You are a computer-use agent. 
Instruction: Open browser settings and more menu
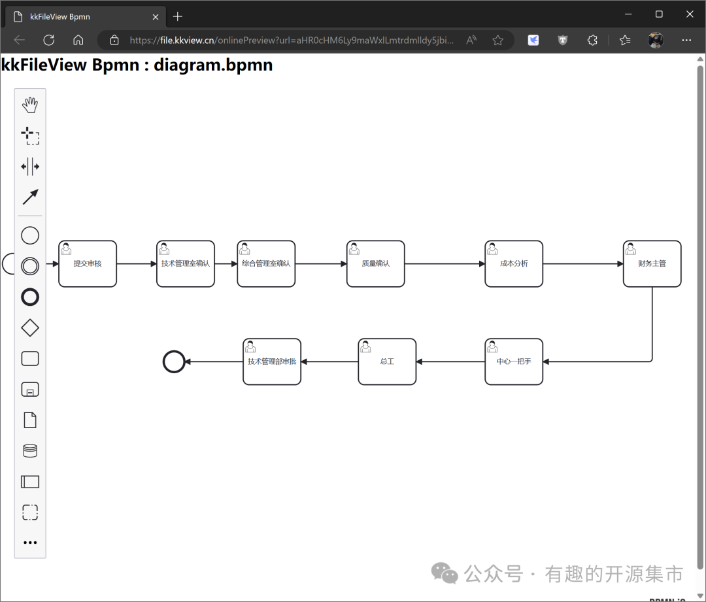click(686, 40)
